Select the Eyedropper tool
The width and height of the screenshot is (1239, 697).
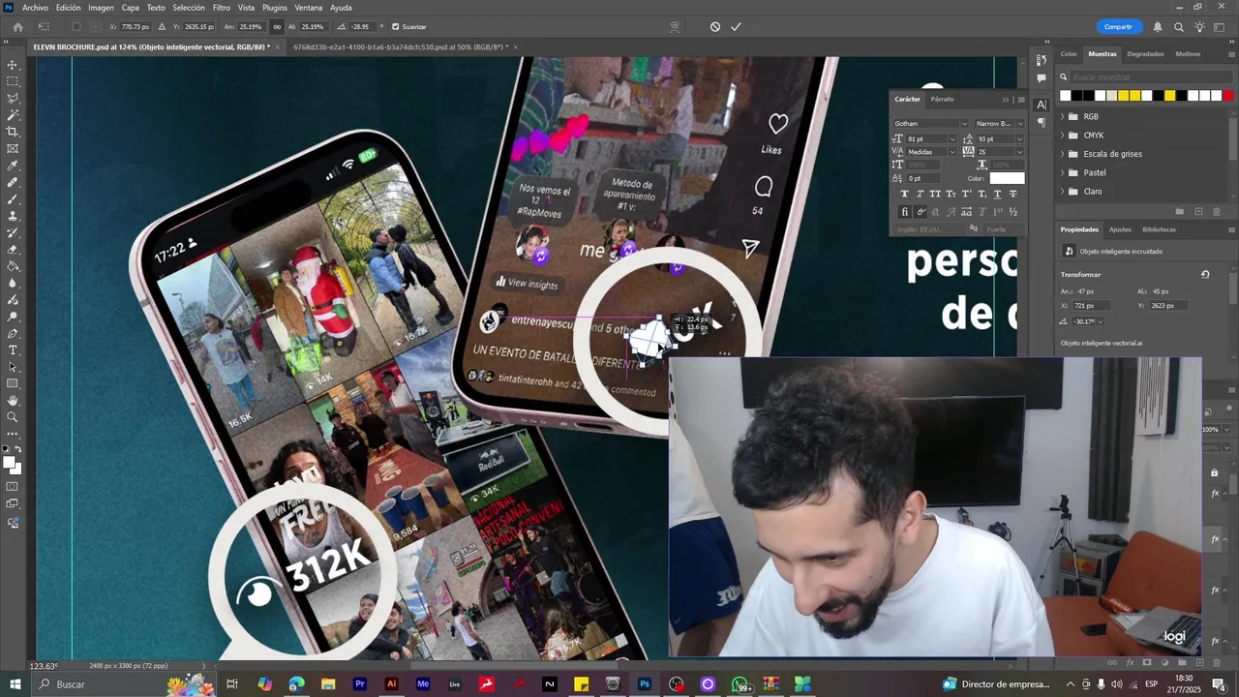[13, 166]
